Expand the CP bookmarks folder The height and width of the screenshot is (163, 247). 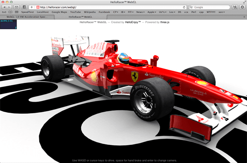(x=116, y=12)
